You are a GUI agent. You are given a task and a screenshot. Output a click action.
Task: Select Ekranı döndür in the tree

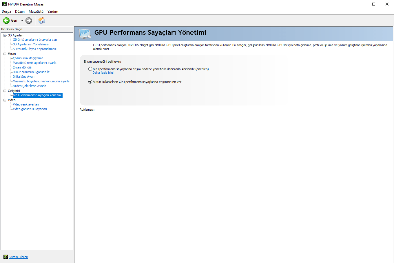[x=22, y=67]
